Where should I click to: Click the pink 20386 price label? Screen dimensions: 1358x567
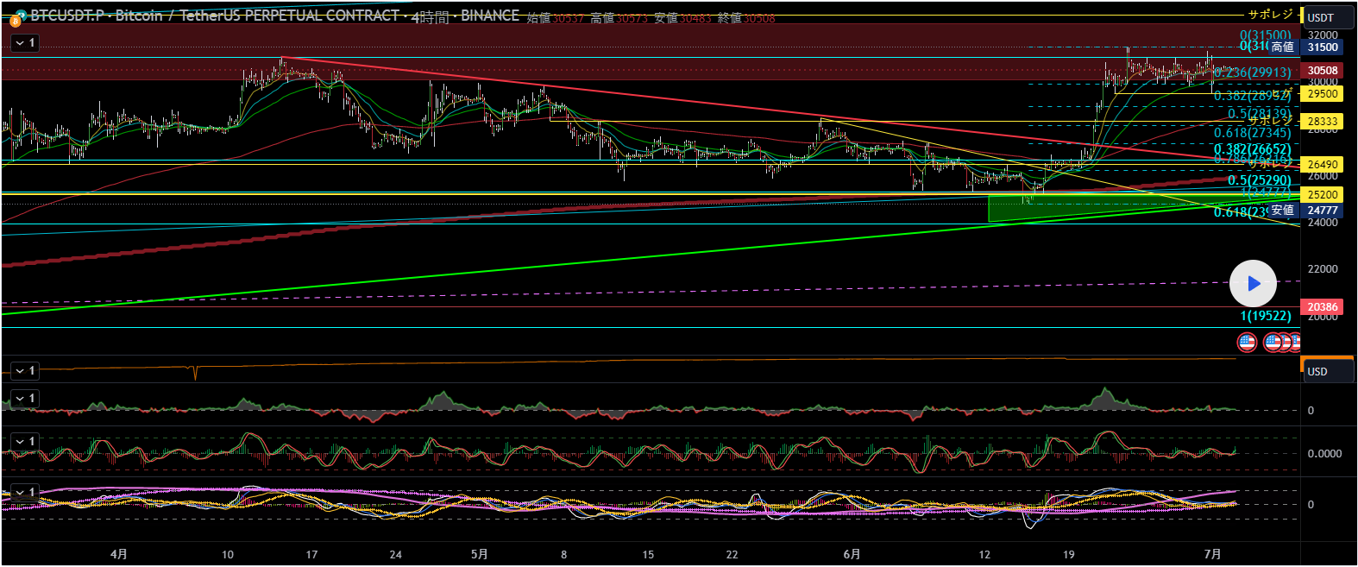click(x=1322, y=307)
